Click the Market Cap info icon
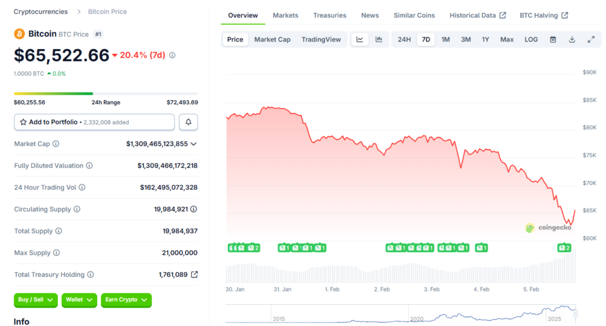Image resolution: width=606 pixels, height=326 pixels. click(x=56, y=144)
